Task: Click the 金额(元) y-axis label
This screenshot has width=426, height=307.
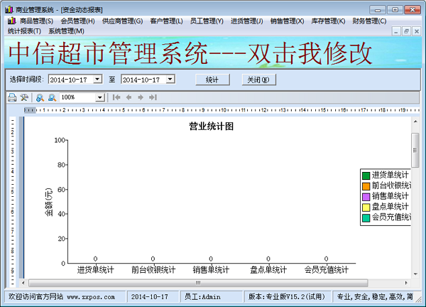Action: tap(48, 202)
